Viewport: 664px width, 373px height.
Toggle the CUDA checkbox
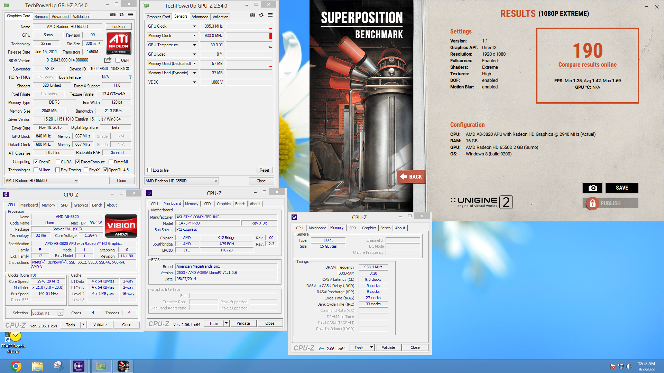click(58, 162)
